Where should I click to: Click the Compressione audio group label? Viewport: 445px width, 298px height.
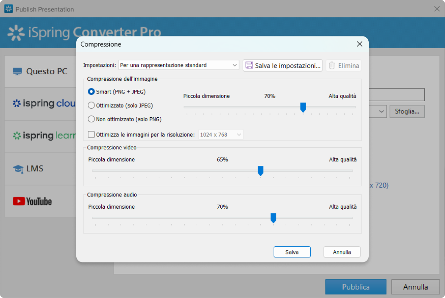pos(112,195)
